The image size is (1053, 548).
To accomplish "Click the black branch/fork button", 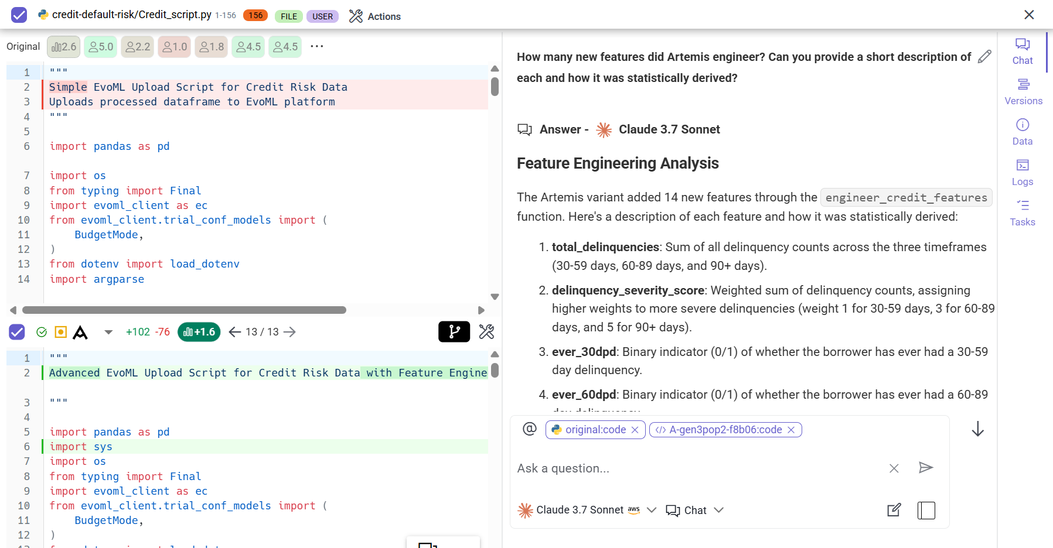I will [x=454, y=332].
